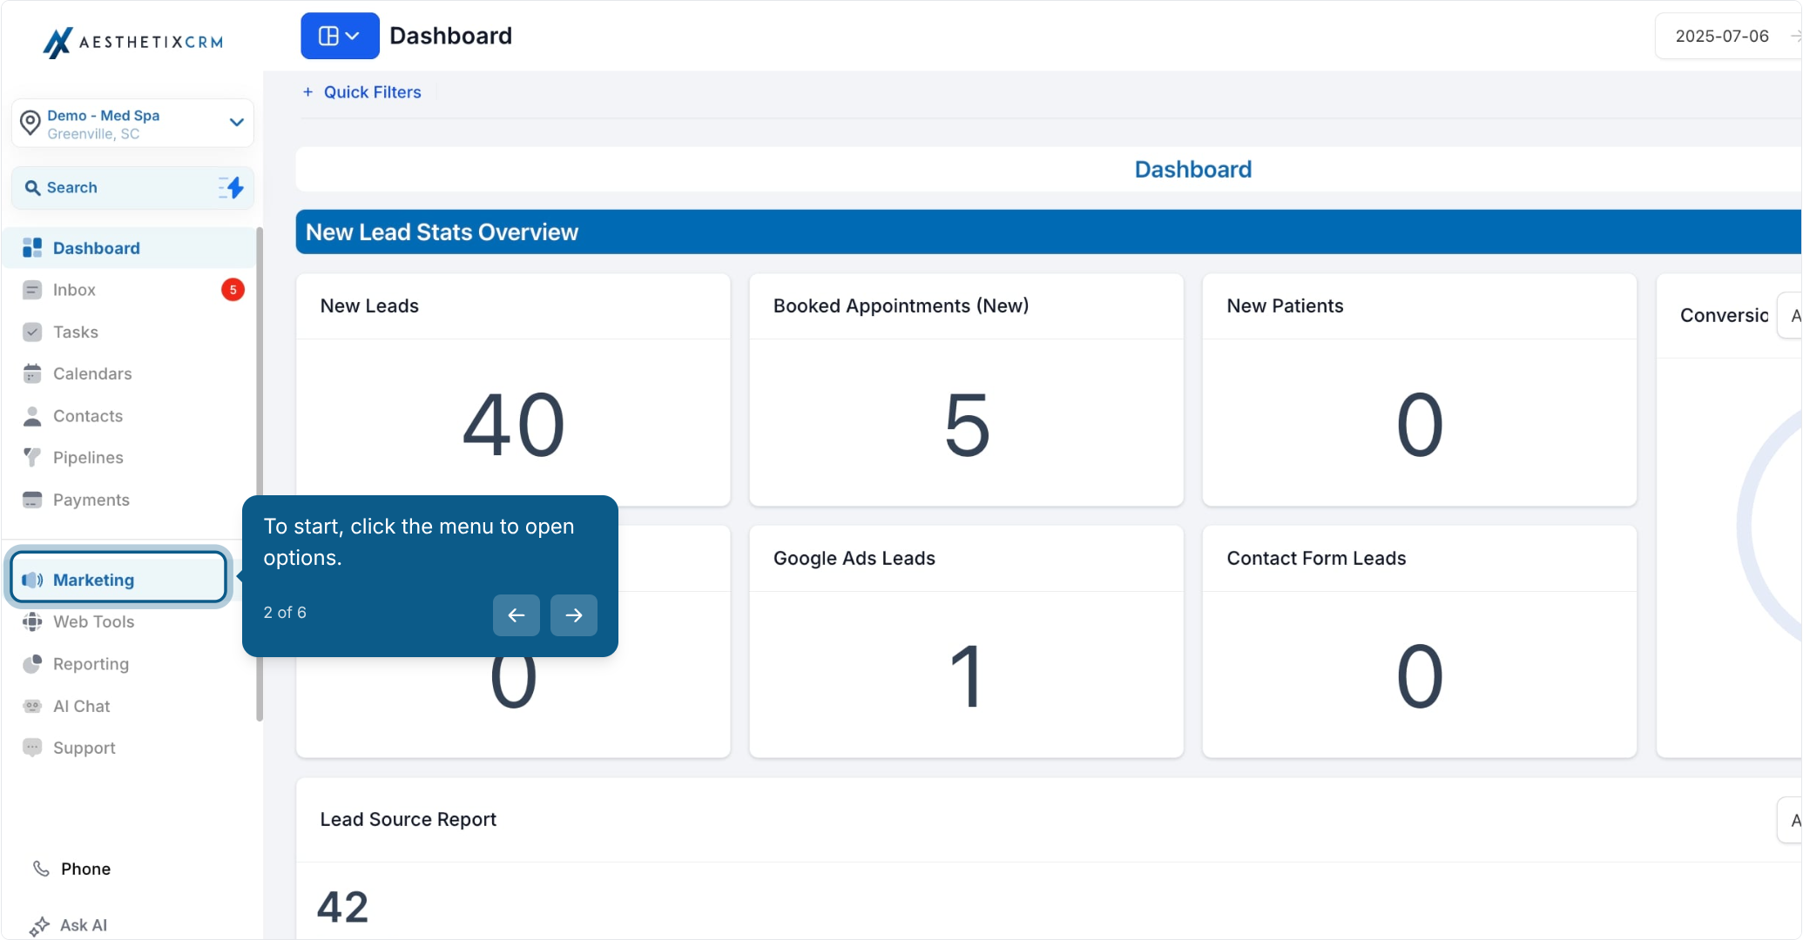The height and width of the screenshot is (940, 1803).
Task: Open the AI Chat robot item
Action: point(131,706)
